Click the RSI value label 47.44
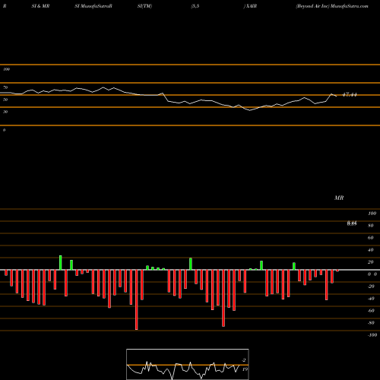Viewport: 380px width, 380px height. click(350, 95)
